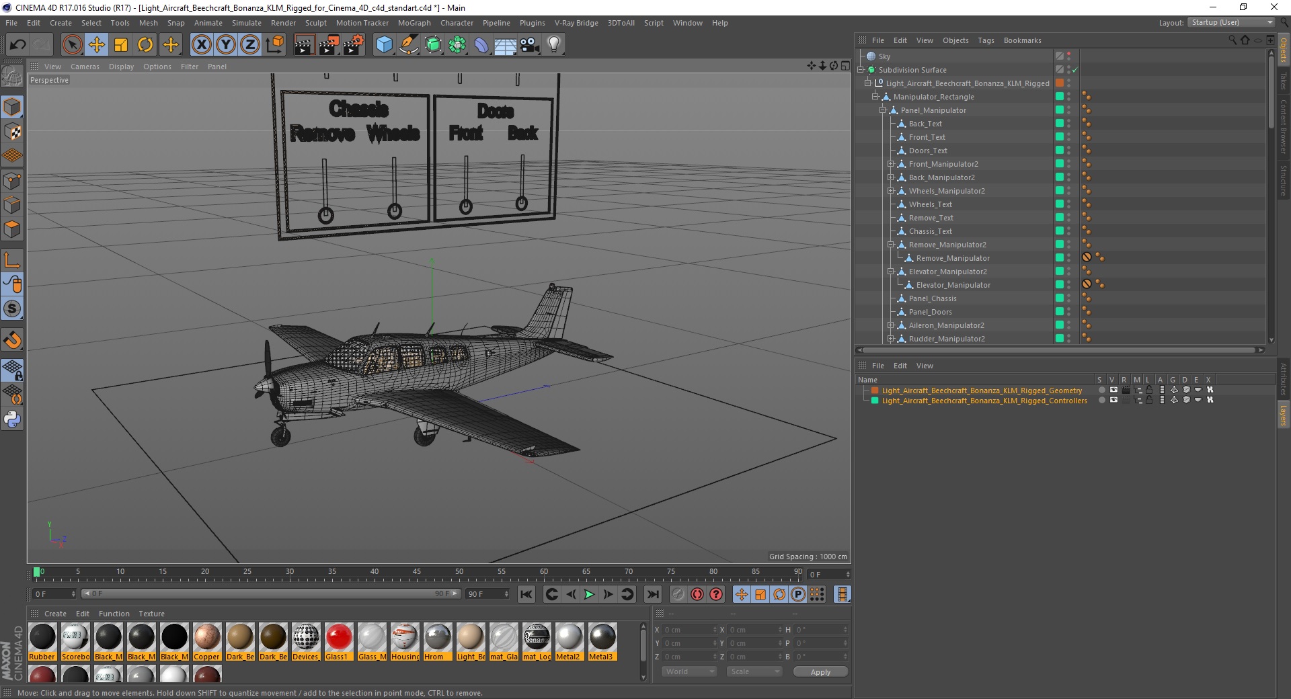Viewport: 1291px width, 699px height.
Task: Click the Play forward button
Action: pyautogui.click(x=589, y=594)
